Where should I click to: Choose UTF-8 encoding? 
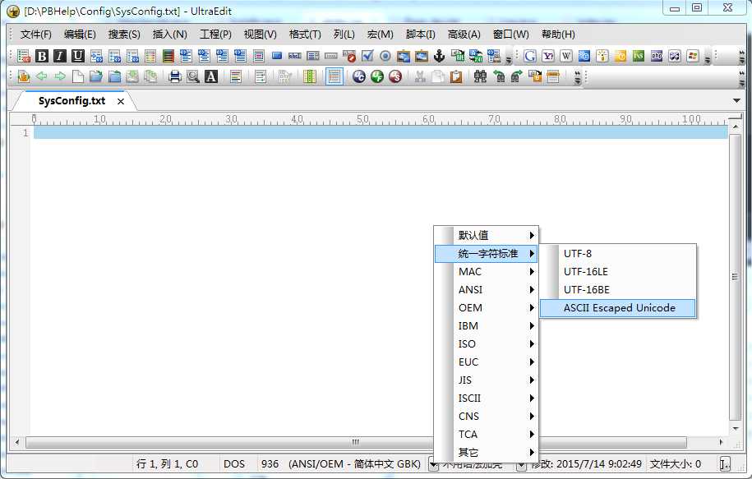pyautogui.click(x=618, y=253)
